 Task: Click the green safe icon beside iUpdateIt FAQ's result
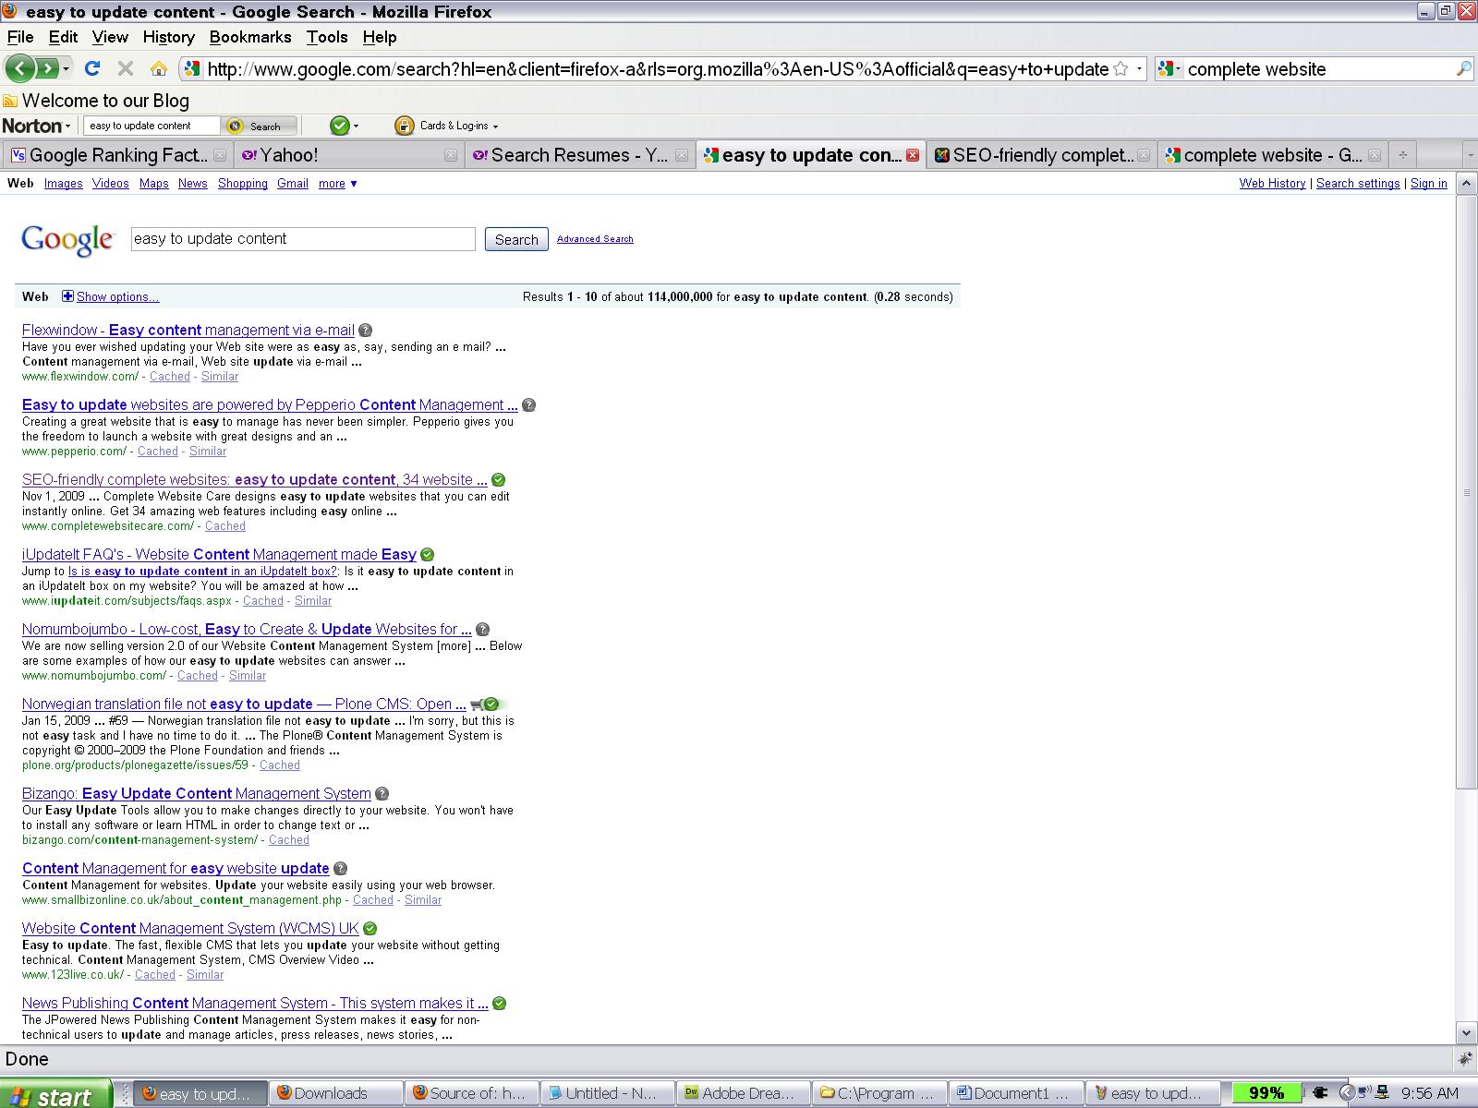point(428,555)
